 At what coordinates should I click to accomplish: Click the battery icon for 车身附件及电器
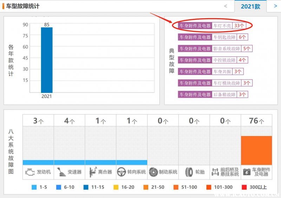coord(247,172)
